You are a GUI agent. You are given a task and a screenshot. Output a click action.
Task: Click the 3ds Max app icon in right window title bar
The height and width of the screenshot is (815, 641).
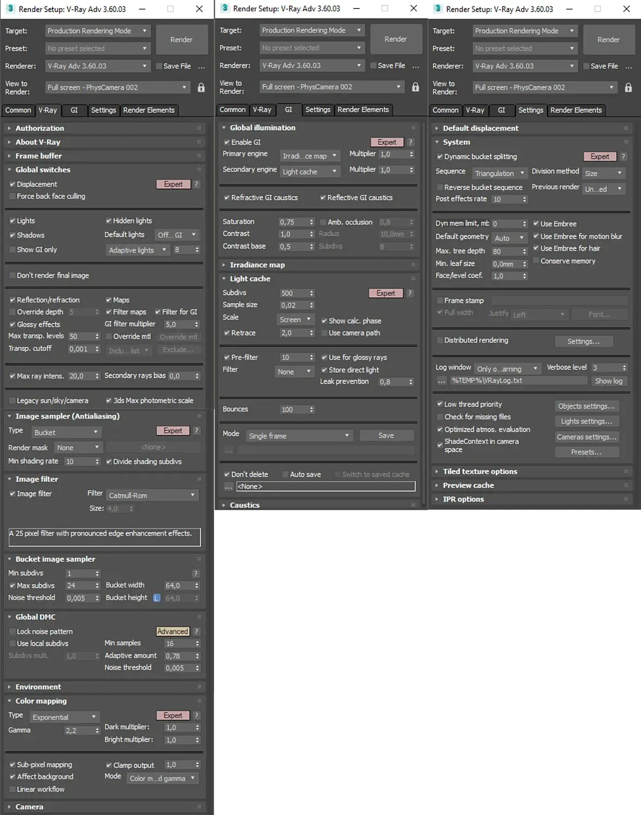point(437,9)
